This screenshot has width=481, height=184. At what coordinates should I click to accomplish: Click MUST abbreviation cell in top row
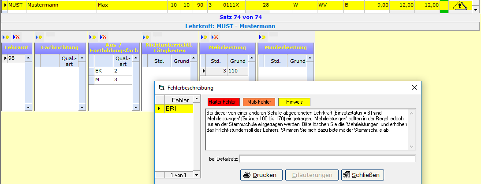click(x=17, y=5)
